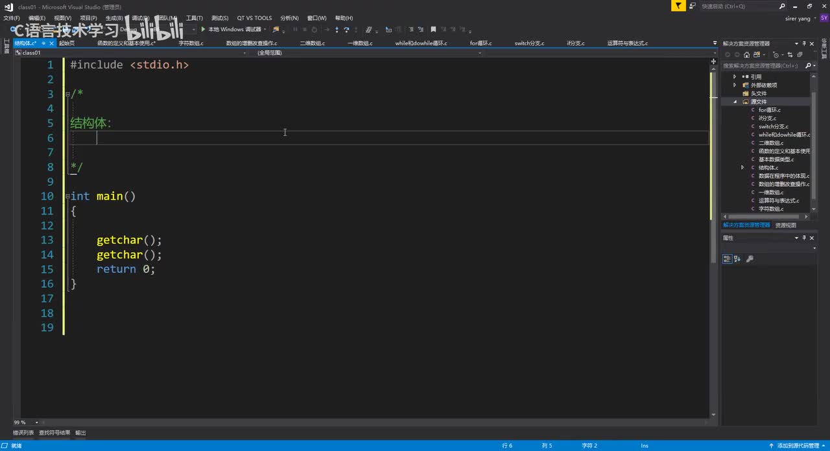Close the Solution Explorer panel
Screen dimensions: 830x451
(x=812, y=43)
